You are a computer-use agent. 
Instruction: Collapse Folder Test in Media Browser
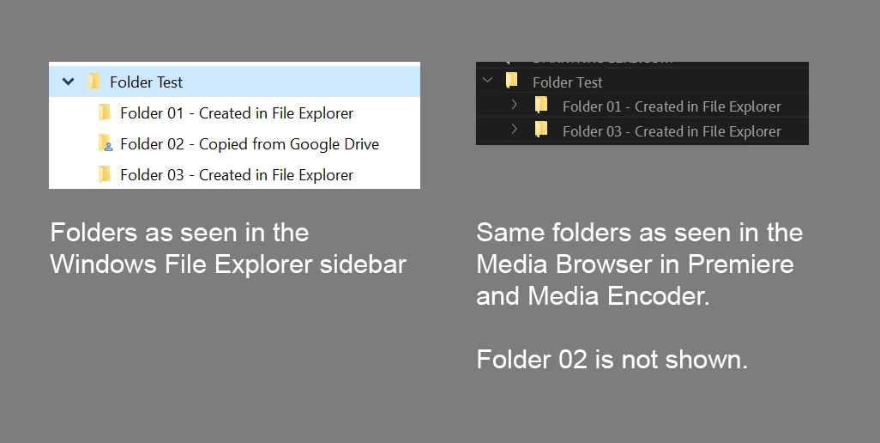click(487, 80)
